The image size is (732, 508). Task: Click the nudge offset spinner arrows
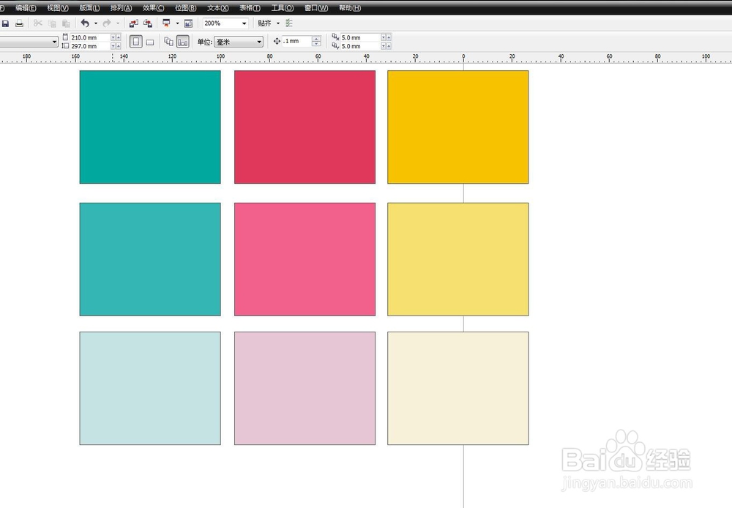pos(316,41)
